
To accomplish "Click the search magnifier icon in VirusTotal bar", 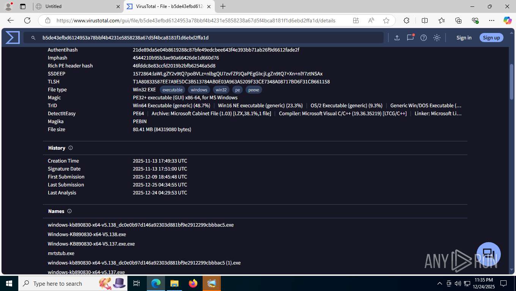I will pos(33,38).
